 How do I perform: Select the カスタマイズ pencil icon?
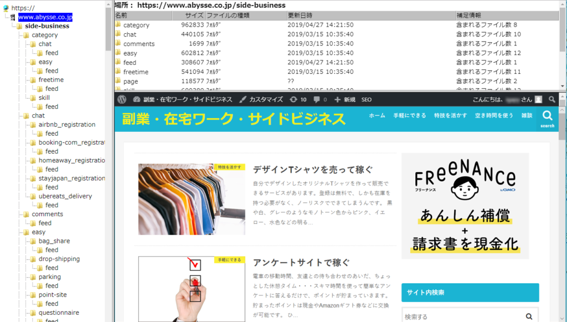(242, 100)
